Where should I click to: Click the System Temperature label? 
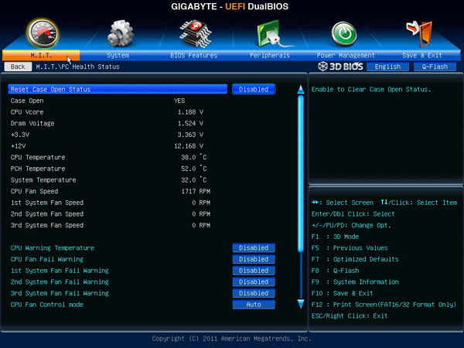point(43,180)
